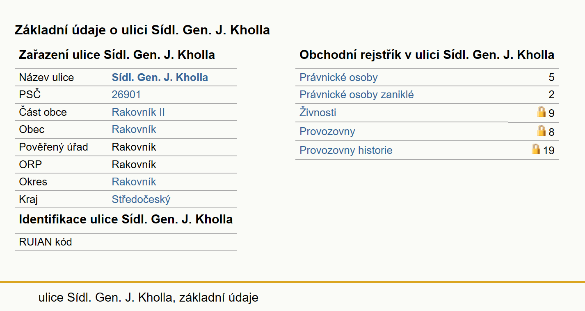The height and width of the screenshot is (311, 585).
Task: Open Provozovny historie link
Action: [x=346, y=150]
